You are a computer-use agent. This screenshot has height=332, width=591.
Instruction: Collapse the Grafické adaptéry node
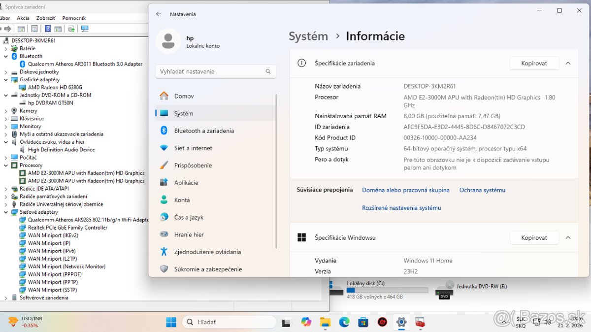6,79
